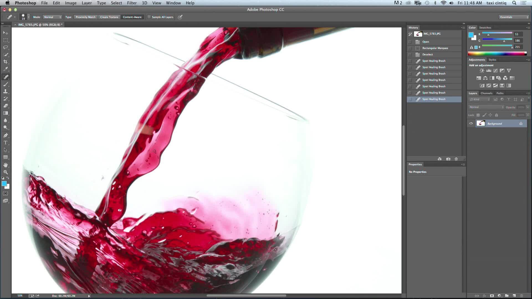532x299 pixels.
Task: Choose the Create Texture button
Action: (109, 17)
